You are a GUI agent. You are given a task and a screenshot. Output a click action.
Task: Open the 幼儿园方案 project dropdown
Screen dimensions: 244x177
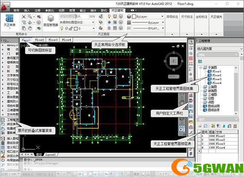tap(220, 49)
